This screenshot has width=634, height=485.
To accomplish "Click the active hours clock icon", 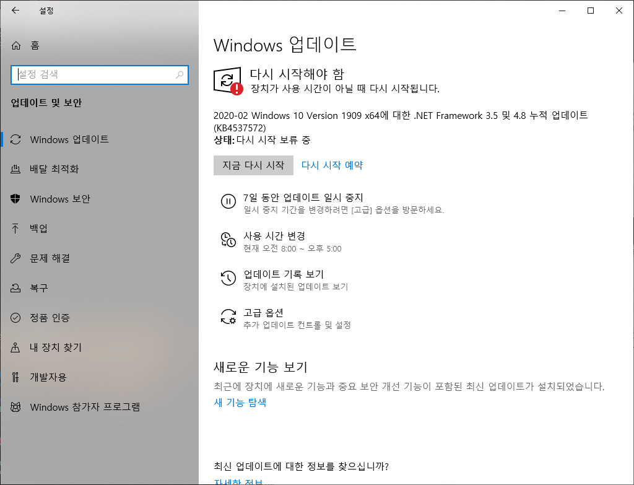I will point(228,240).
